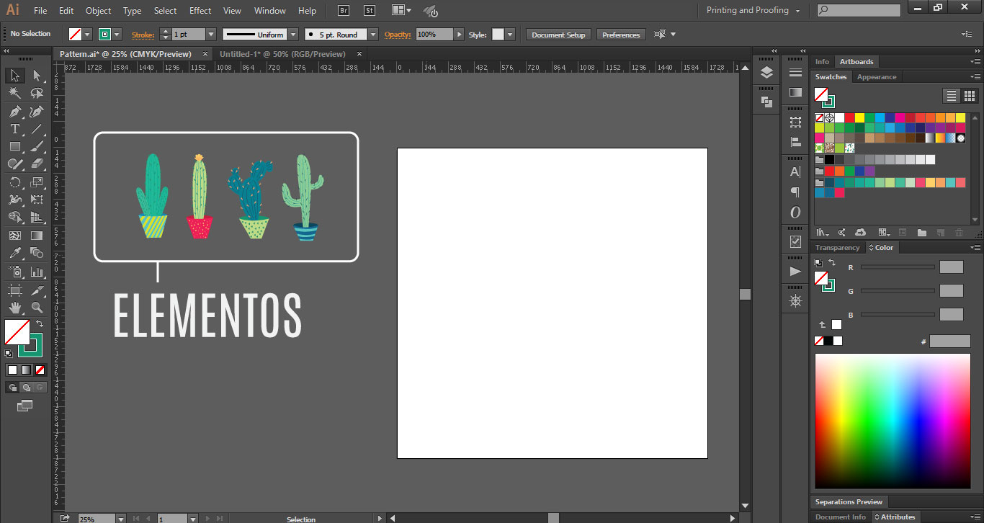This screenshot has height=523, width=984.
Task: Select the Rectangle tool
Action: (15, 146)
